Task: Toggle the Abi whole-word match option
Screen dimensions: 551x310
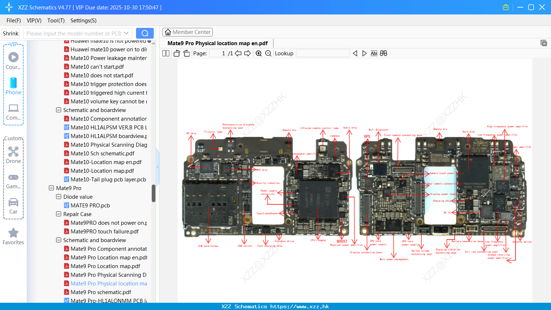Action: [x=374, y=53]
